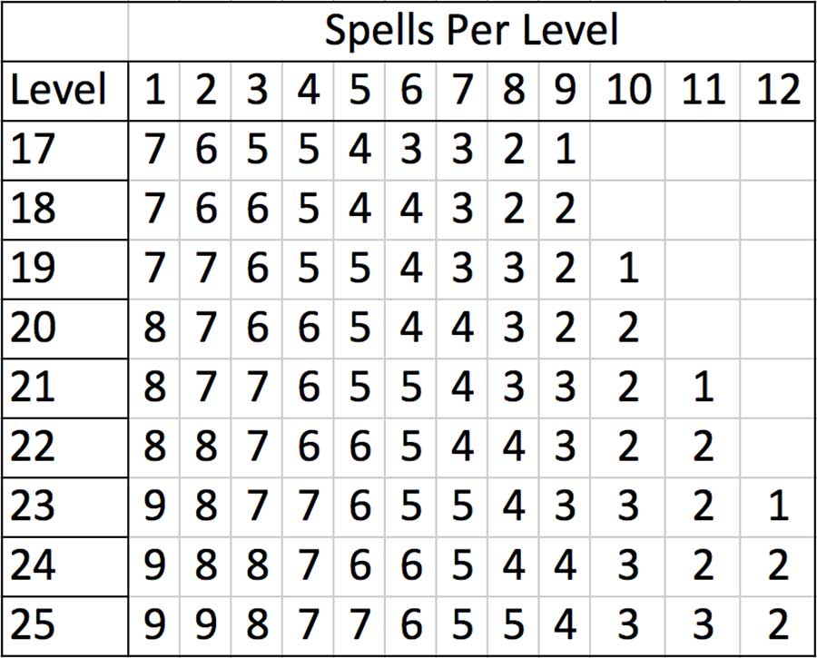
Task: Select the 'Level' column header cell
Action: (64, 91)
